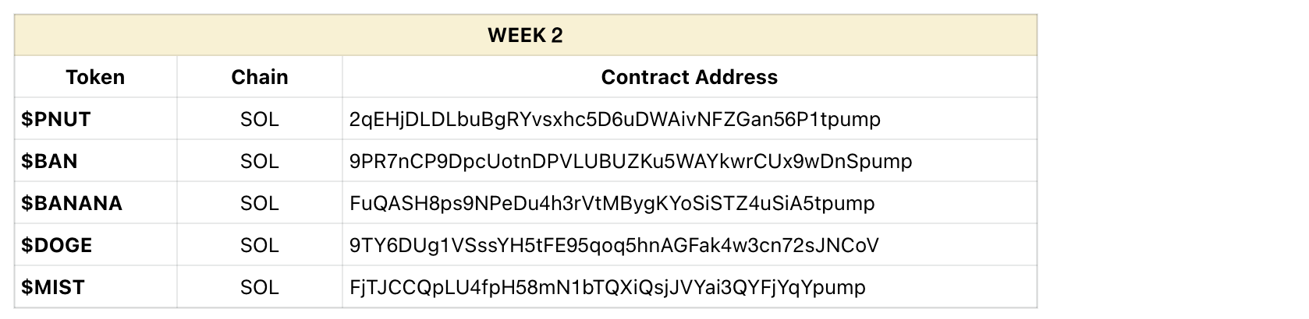Screen dimensions: 1309x319
Task: Click the Contract Address column header
Action: click(x=690, y=77)
